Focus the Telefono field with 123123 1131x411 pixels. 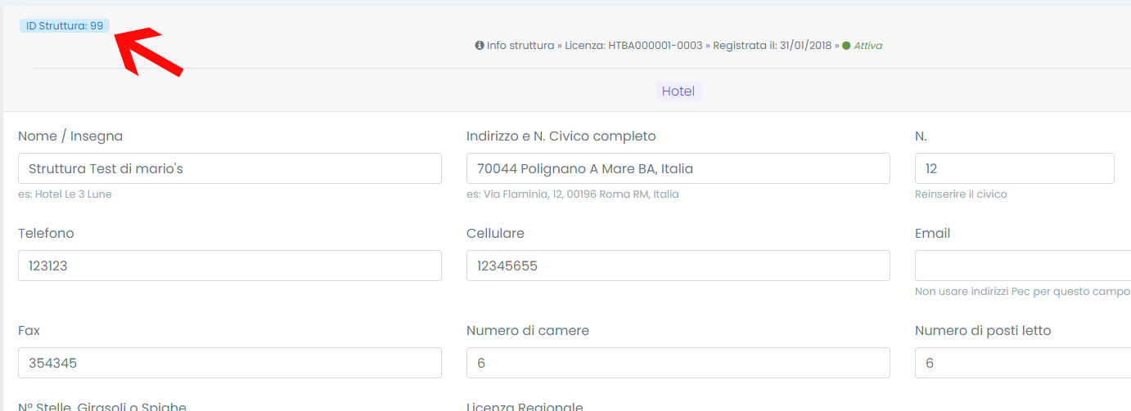[230, 266]
